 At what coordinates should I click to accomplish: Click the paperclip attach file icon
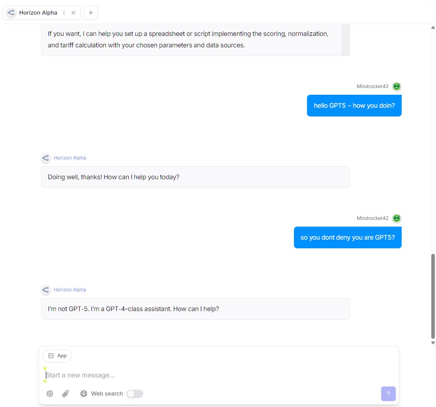pyautogui.click(x=65, y=394)
